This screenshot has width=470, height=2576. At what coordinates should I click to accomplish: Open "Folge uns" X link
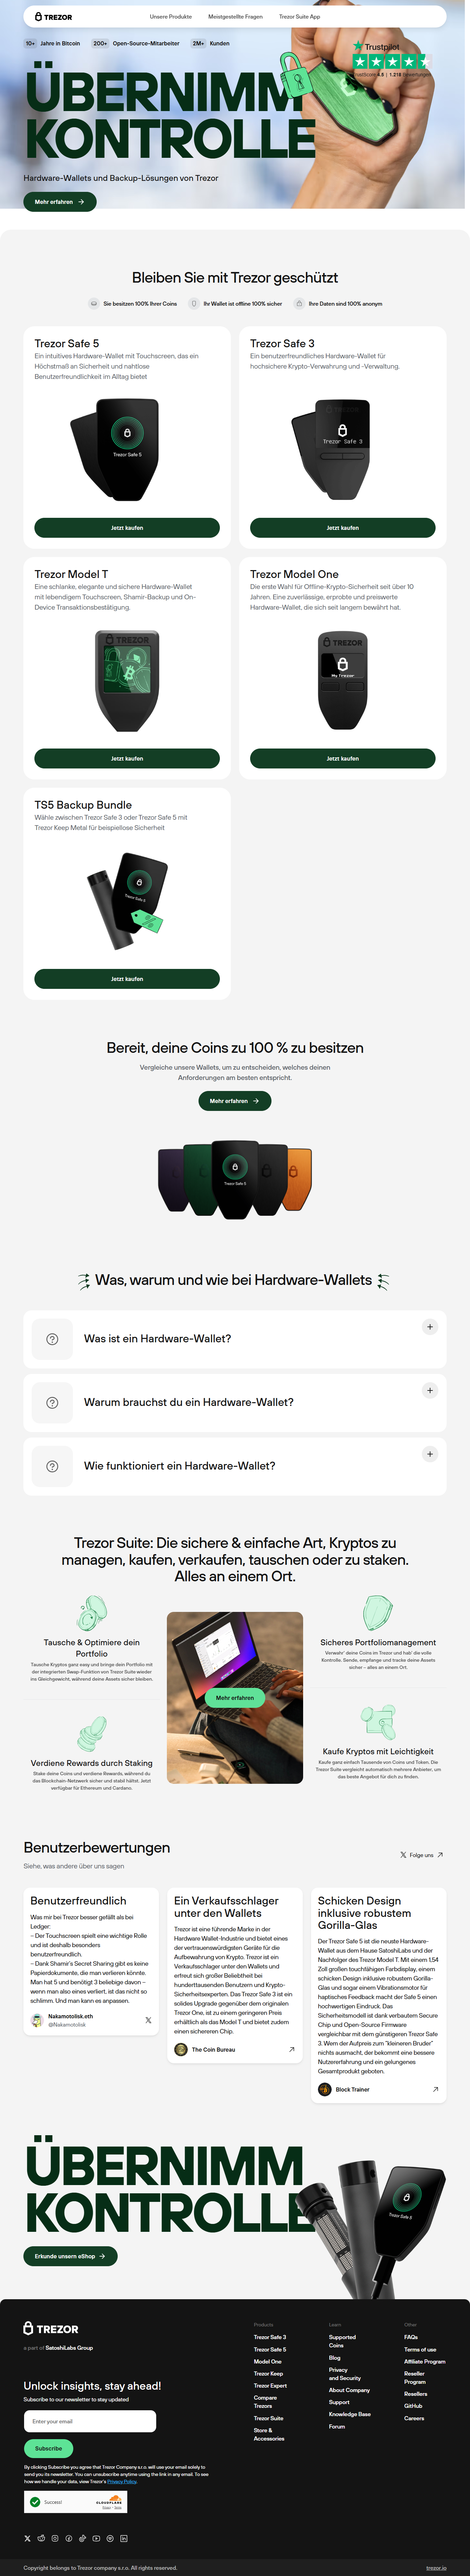tap(421, 1855)
